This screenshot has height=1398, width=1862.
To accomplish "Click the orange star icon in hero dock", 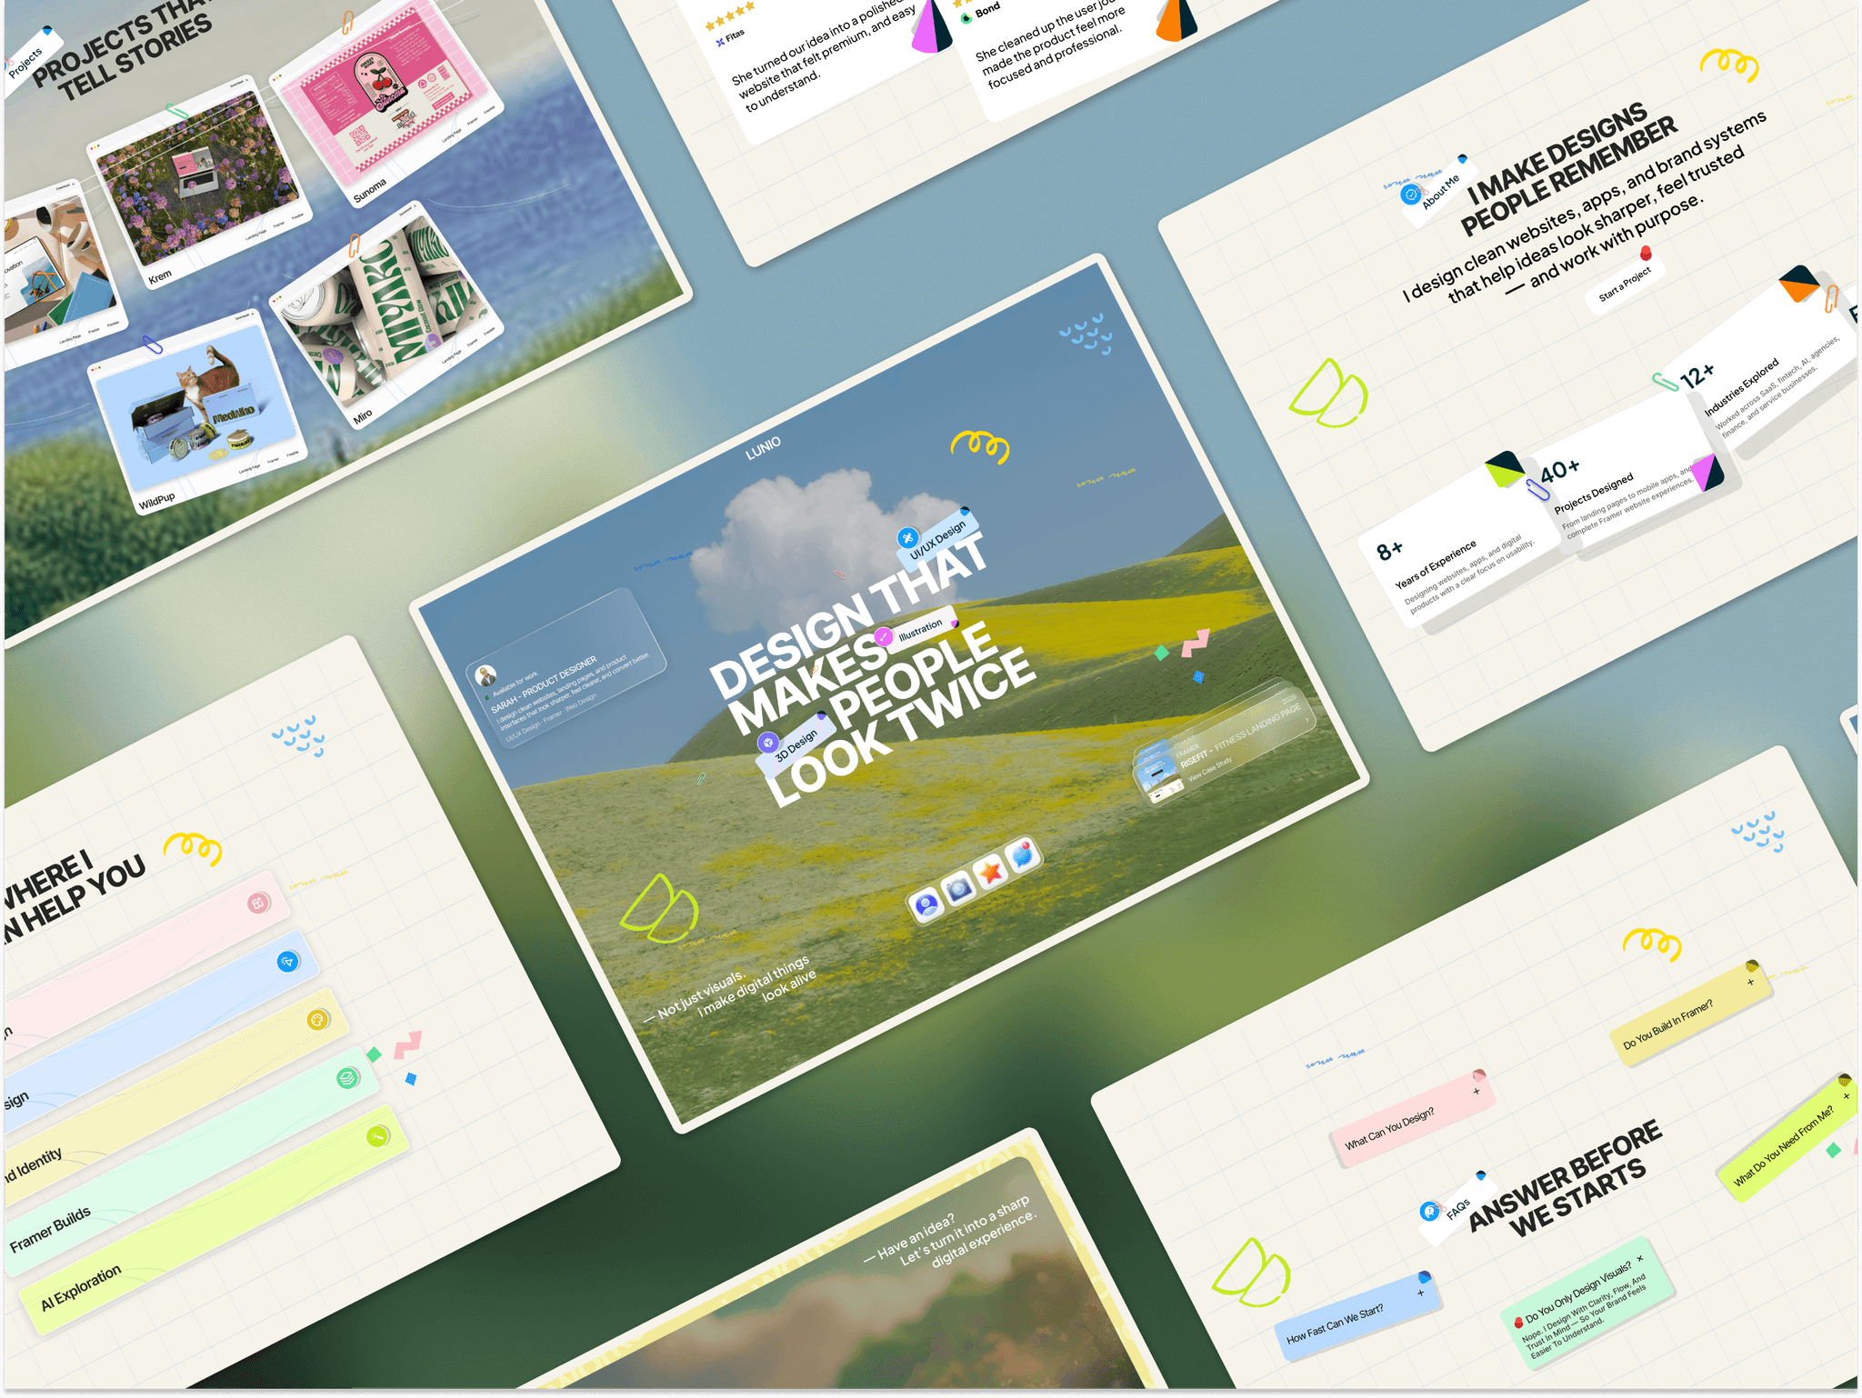I will pos(991,873).
